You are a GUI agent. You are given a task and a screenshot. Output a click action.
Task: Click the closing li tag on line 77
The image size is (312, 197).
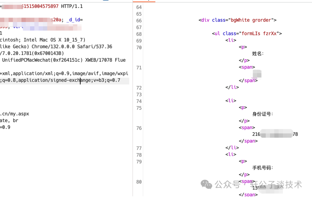pyautogui.click(x=232, y=148)
